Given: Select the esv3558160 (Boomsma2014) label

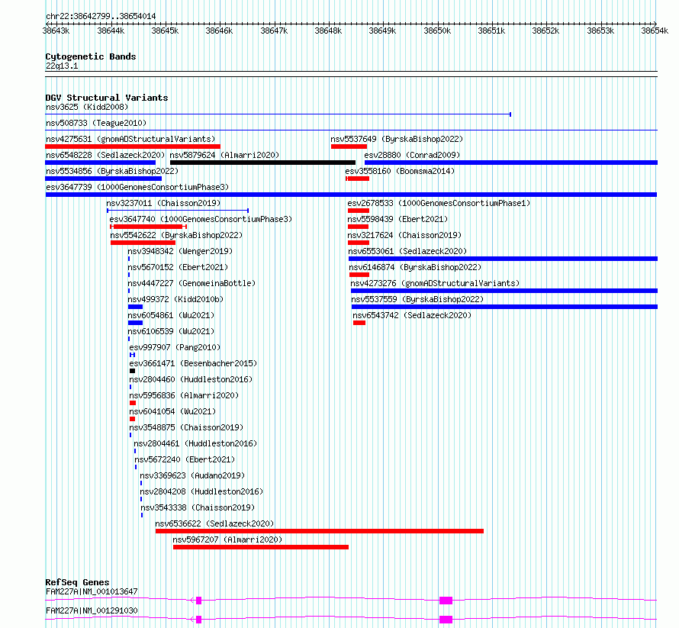Looking at the screenshot, I should click(400, 171).
